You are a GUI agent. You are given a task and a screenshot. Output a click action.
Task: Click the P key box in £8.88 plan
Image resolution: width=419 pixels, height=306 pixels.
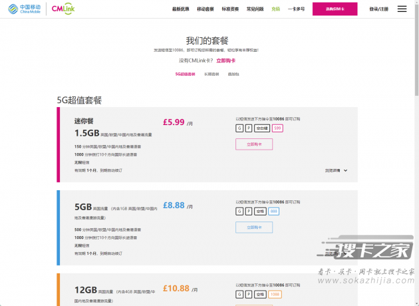pos(249,212)
